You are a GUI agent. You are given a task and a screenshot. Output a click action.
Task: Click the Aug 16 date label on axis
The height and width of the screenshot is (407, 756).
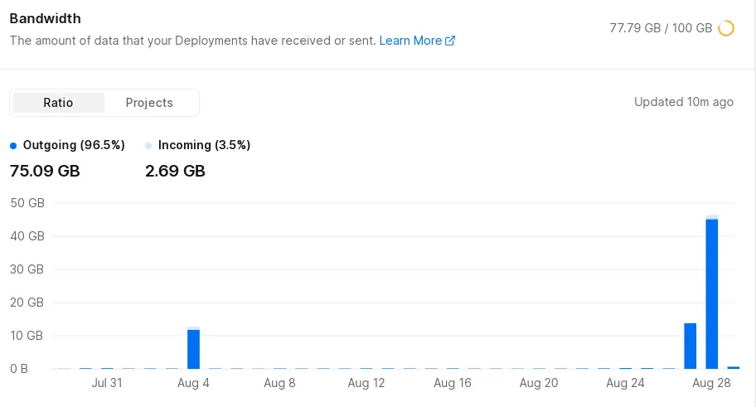[x=452, y=383]
